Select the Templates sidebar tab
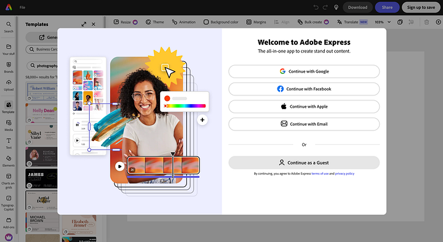Viewport: 443px width, 242px height. (9, 107)
